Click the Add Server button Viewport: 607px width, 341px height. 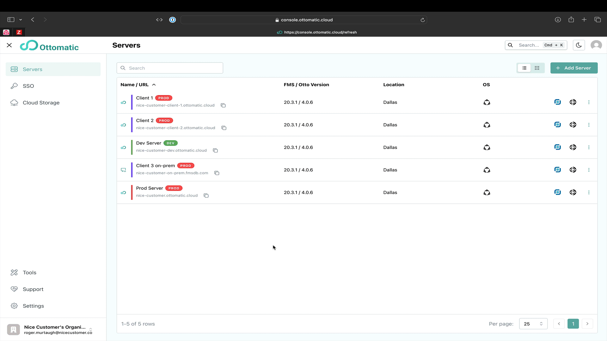(x=574, y=68)
